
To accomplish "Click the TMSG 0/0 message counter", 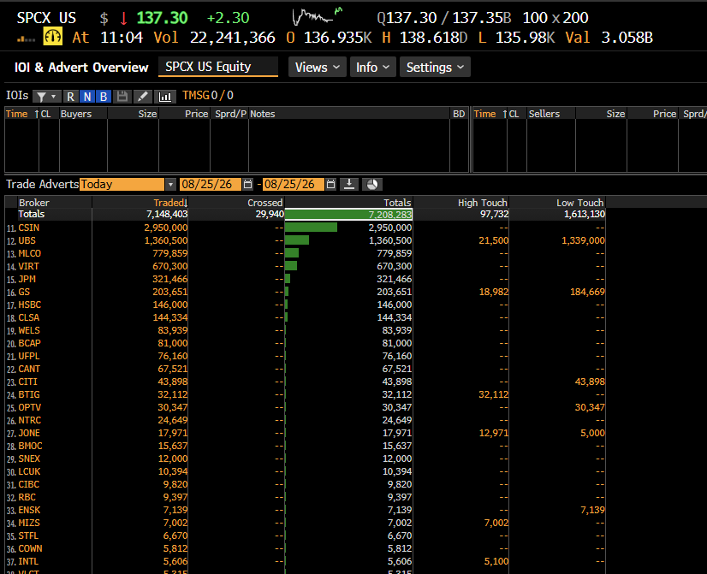I will click(208, 96).
